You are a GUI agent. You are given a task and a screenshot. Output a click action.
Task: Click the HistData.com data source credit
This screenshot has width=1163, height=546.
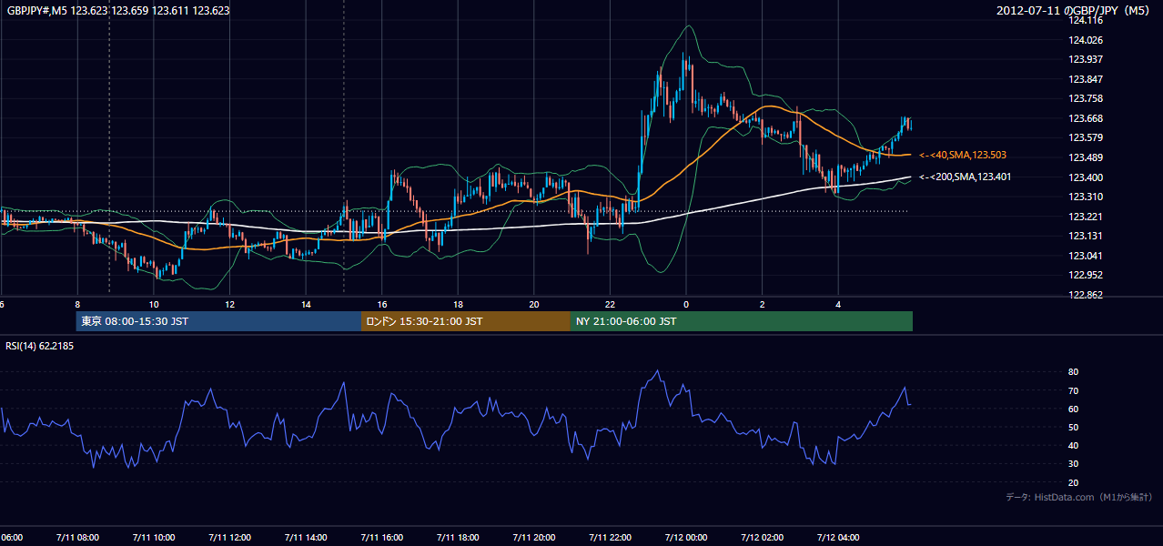coord(1079,497)
